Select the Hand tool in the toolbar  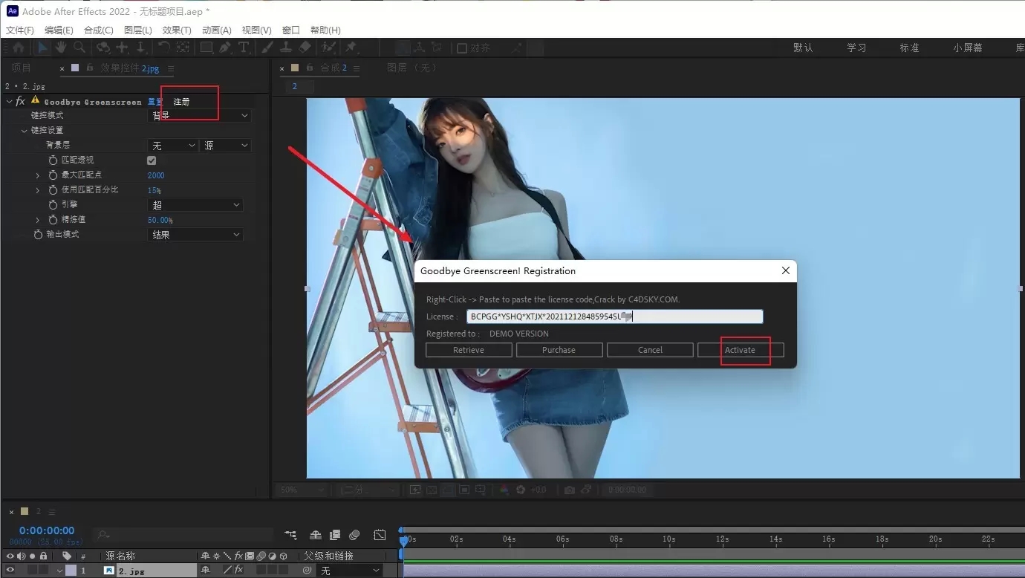(61, 47)
